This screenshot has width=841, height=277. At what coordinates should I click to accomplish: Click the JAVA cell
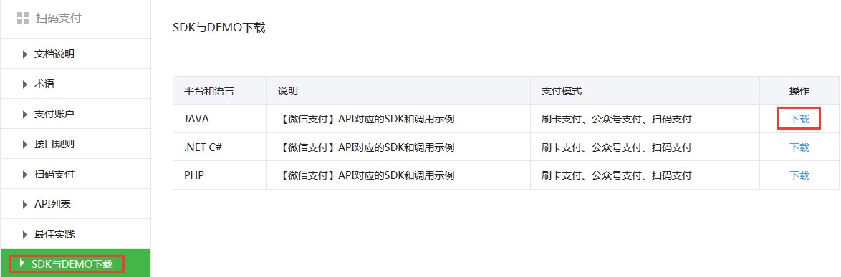[x=220, y=119]
